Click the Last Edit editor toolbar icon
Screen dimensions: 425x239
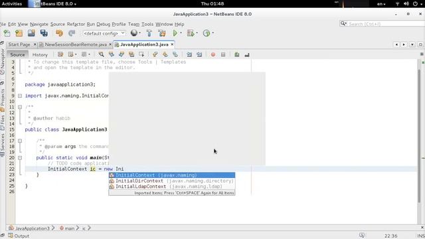pos(60,54)
